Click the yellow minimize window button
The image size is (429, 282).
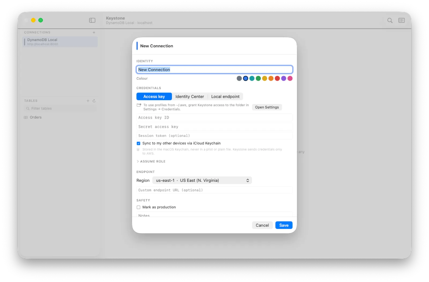tap(33, 20)
